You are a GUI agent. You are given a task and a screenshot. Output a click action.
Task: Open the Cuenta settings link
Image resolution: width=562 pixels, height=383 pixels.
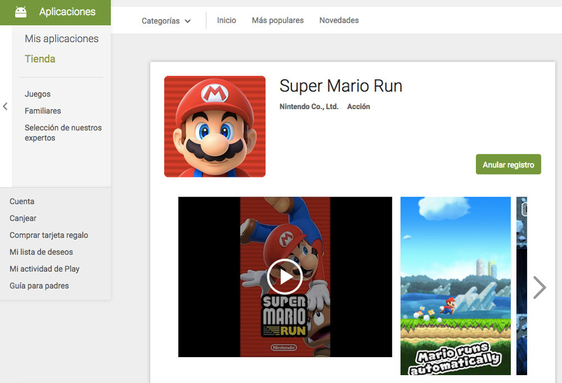pos(22,202)
